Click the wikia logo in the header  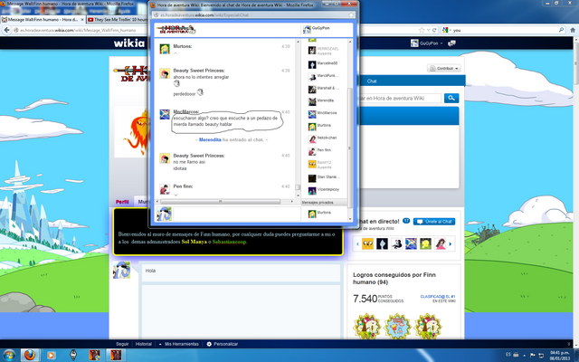point(128,43)
